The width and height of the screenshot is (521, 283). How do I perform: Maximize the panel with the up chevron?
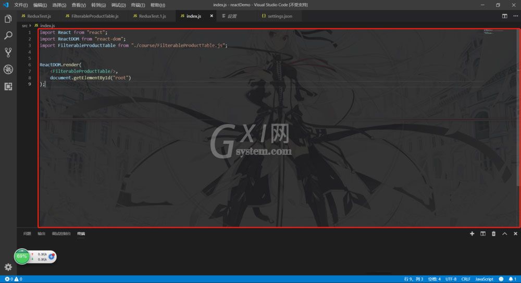point(504,234)
